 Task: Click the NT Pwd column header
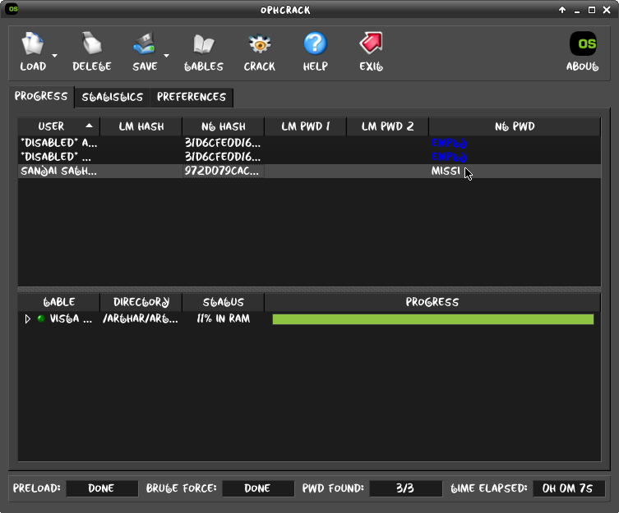point(515,126)
